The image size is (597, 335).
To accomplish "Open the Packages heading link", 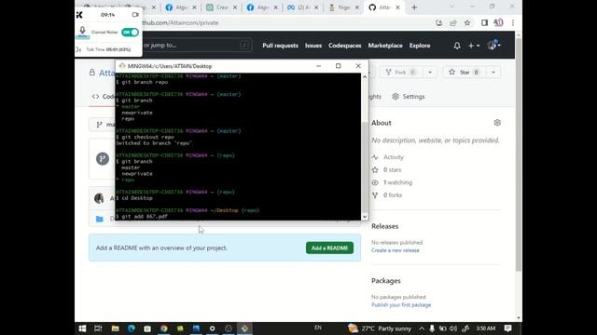I will (x=385, y=281).
